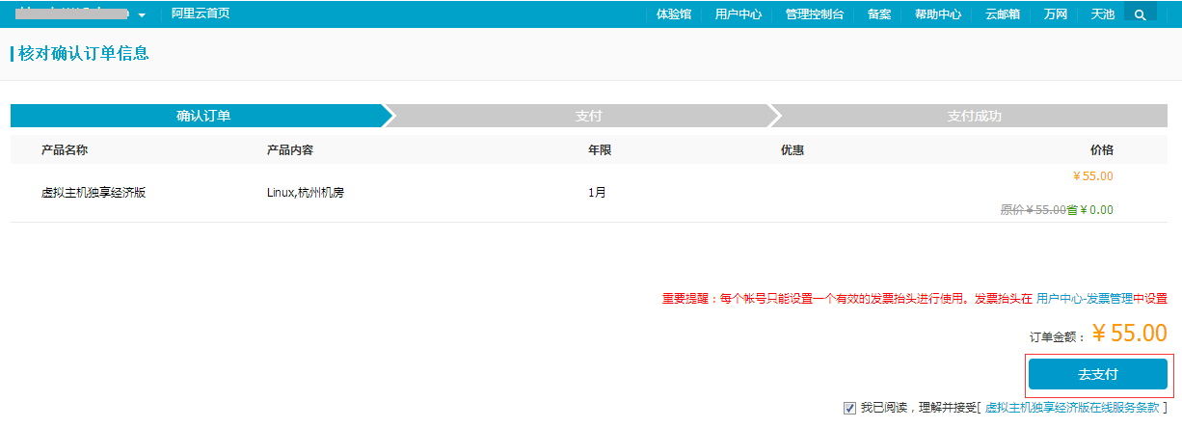
Task: Open the 阿里云首页 link
Action: (200, 14)
